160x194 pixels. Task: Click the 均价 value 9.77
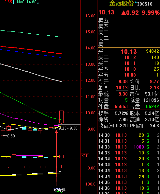click(x=154, y=81)
